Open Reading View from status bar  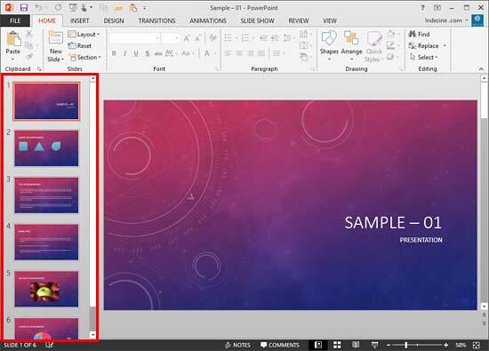pyautogui.click(x=356, y=345)
